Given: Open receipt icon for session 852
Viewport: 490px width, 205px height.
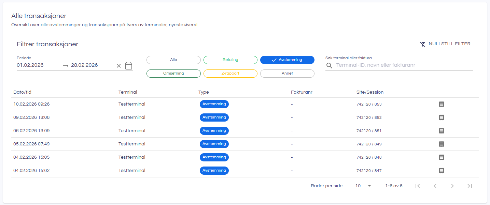Looking at the screenshot, I should (x=441, y=117).
